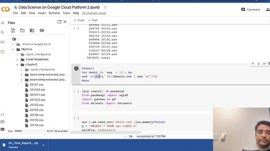Open the Tools menu

click(66, 13)
